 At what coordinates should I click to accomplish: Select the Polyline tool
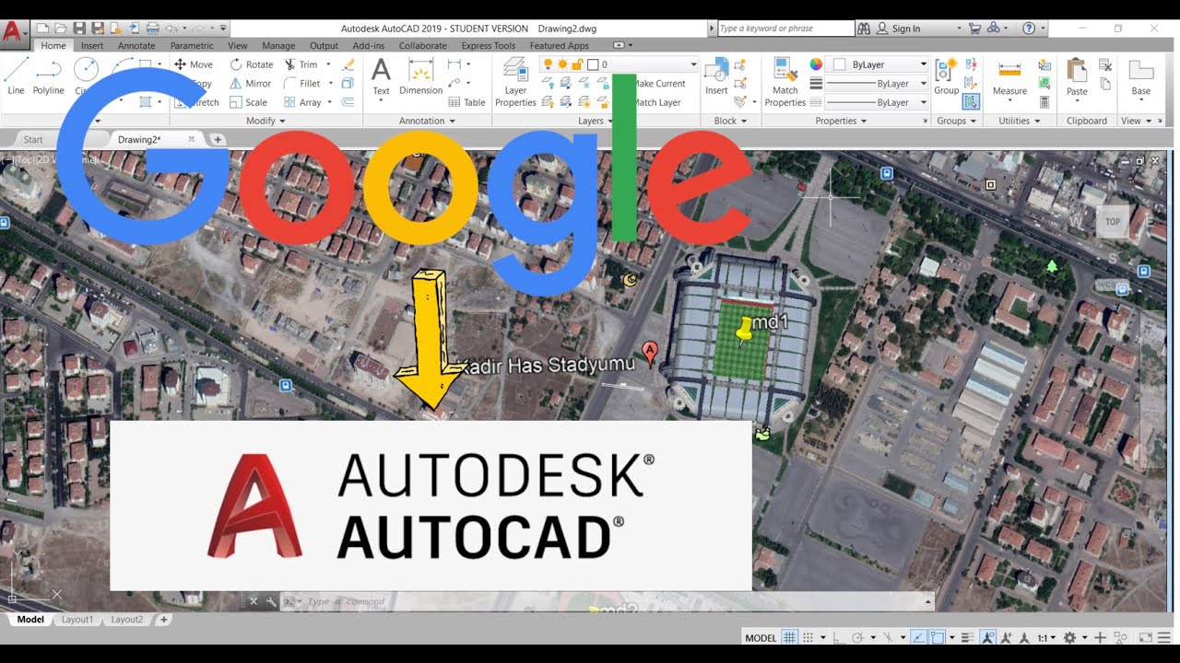(48, 76)
